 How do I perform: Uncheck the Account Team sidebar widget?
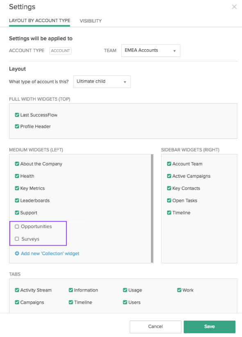169,164
